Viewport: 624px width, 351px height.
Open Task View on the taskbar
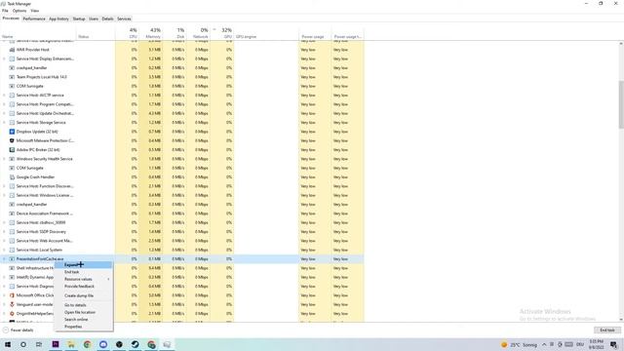(x=39, y=344)
